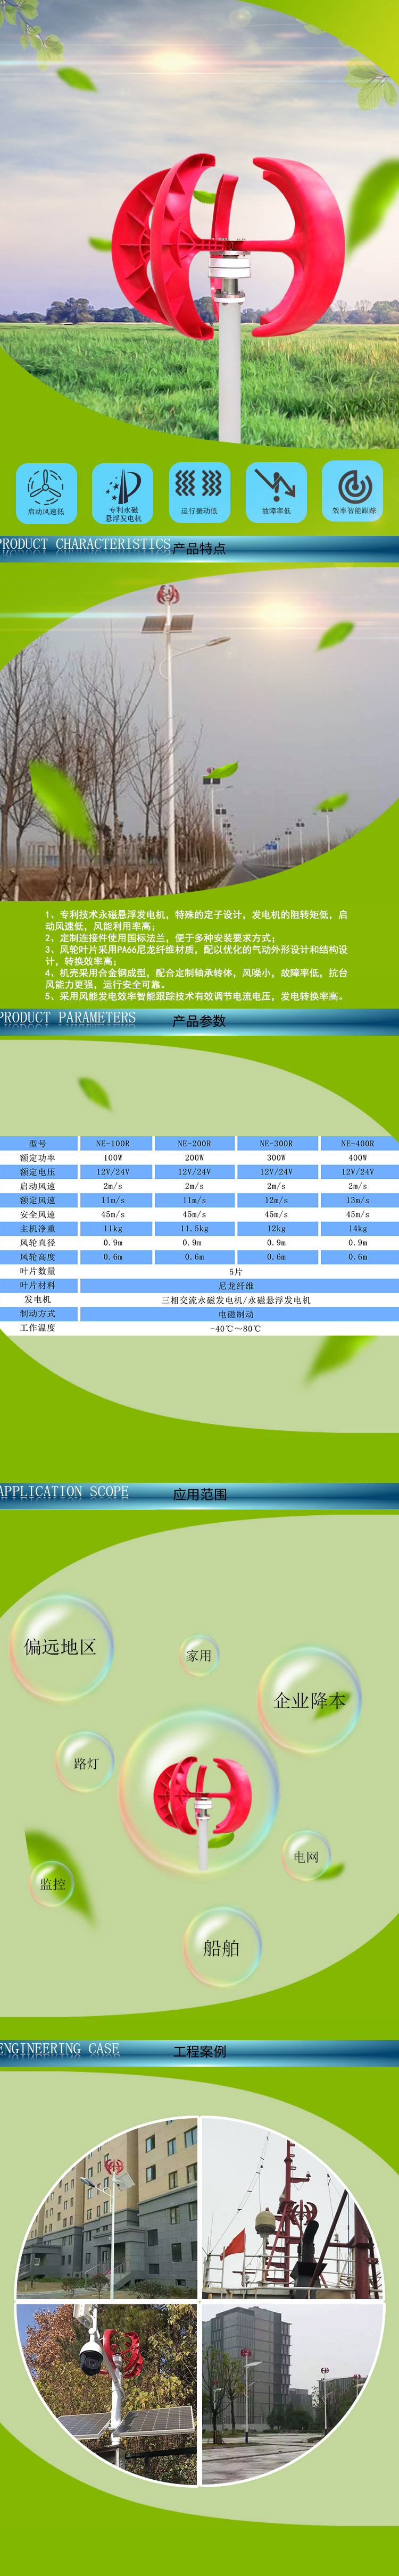This screenshot has height=2576, width=399.
Task: Click the 产品参数 section header
Action: pyautogui.click(x=199, y=1021)
